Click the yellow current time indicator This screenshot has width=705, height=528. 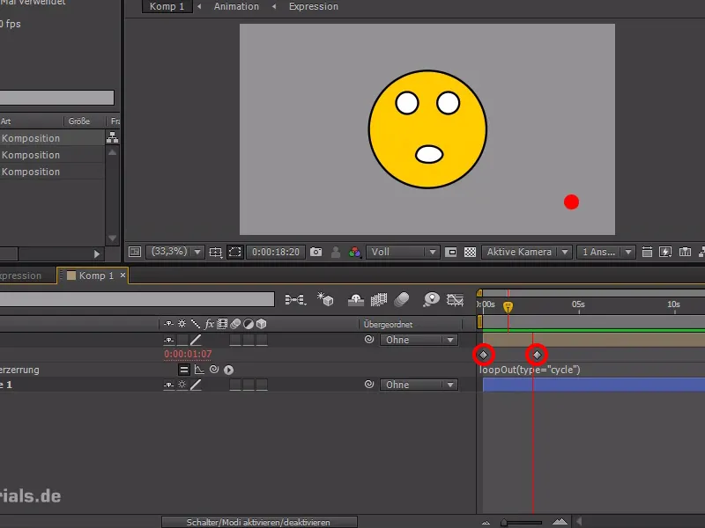tap(508, 307)
